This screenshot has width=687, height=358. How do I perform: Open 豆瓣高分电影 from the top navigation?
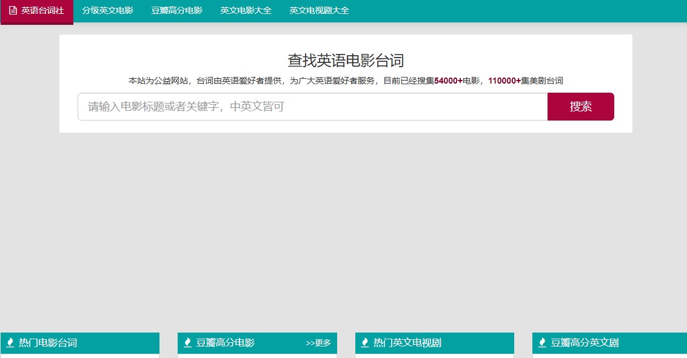pyautogui.click(x=176, y=10)
